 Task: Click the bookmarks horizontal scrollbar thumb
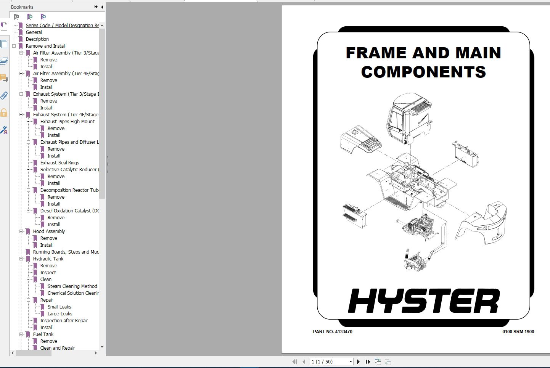pyautogui.click(x=34, y=353)
